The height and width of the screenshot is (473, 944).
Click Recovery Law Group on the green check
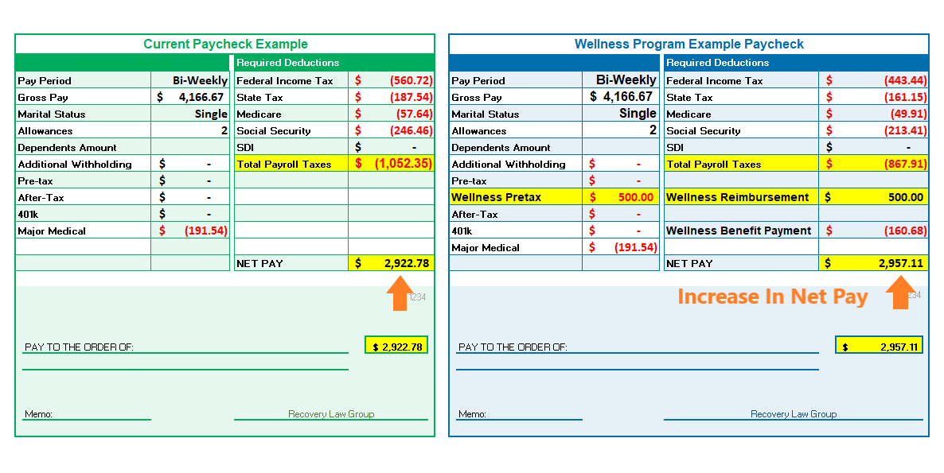pyautogui.click(x=331, y=414)
